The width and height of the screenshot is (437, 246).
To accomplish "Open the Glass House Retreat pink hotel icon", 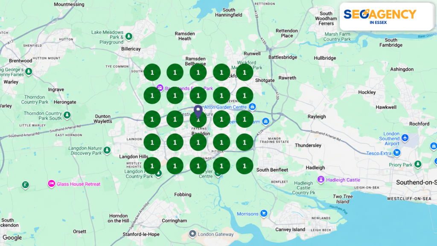I will (x=51, y=184).
